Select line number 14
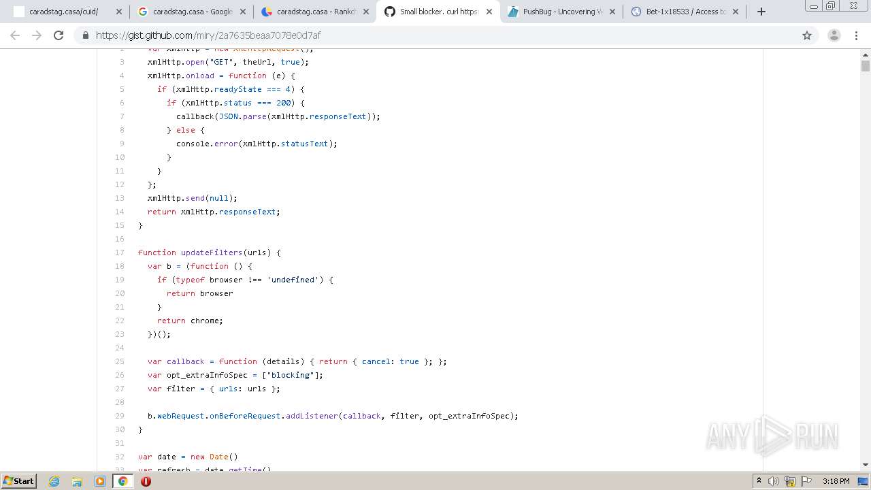 click(120, 212)
